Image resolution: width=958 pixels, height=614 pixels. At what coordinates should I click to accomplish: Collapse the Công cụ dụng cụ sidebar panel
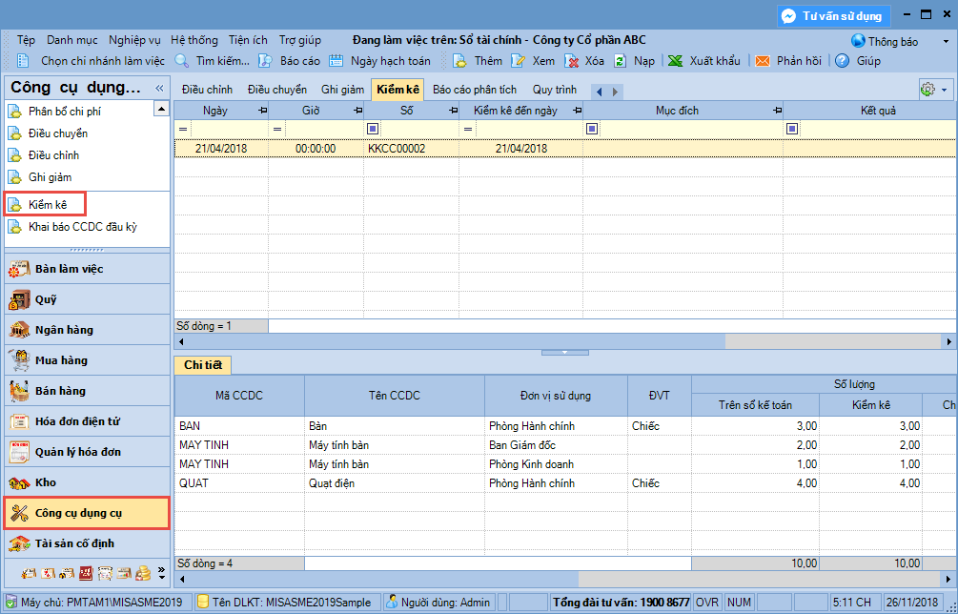(x=159, y=89)
